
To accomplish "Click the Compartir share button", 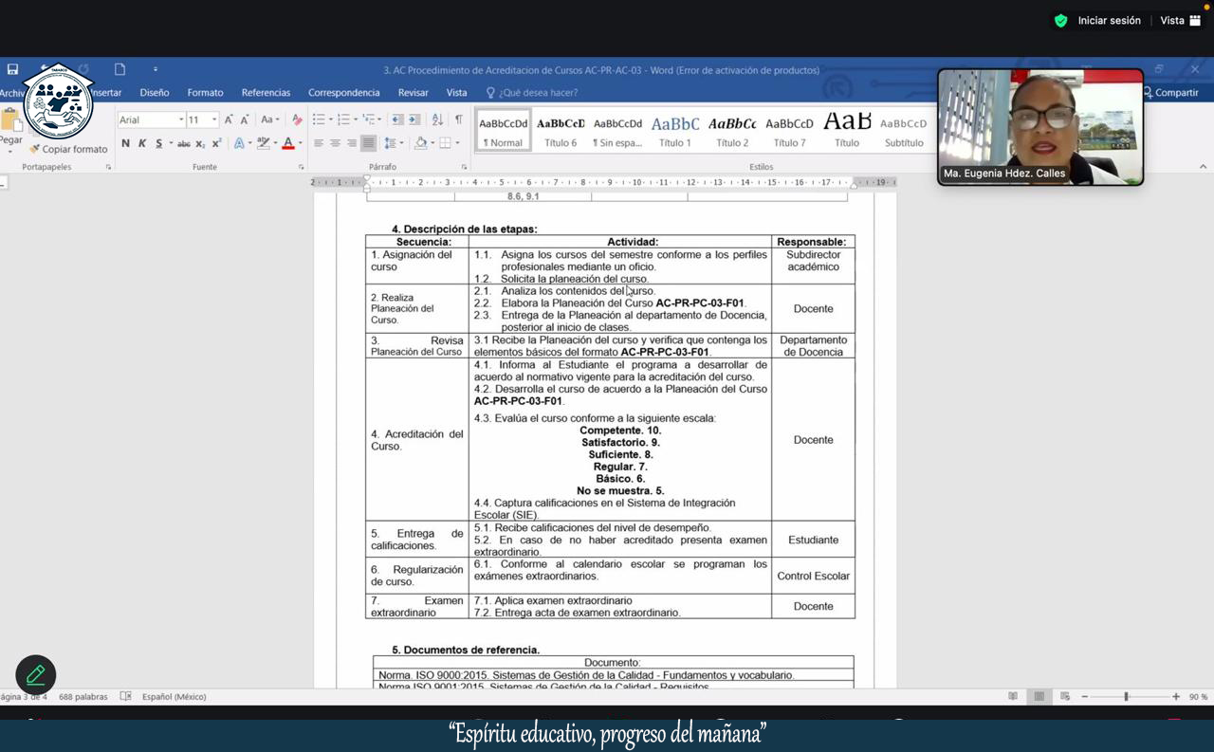I will pyautogui.click(x=1171, y=93).
